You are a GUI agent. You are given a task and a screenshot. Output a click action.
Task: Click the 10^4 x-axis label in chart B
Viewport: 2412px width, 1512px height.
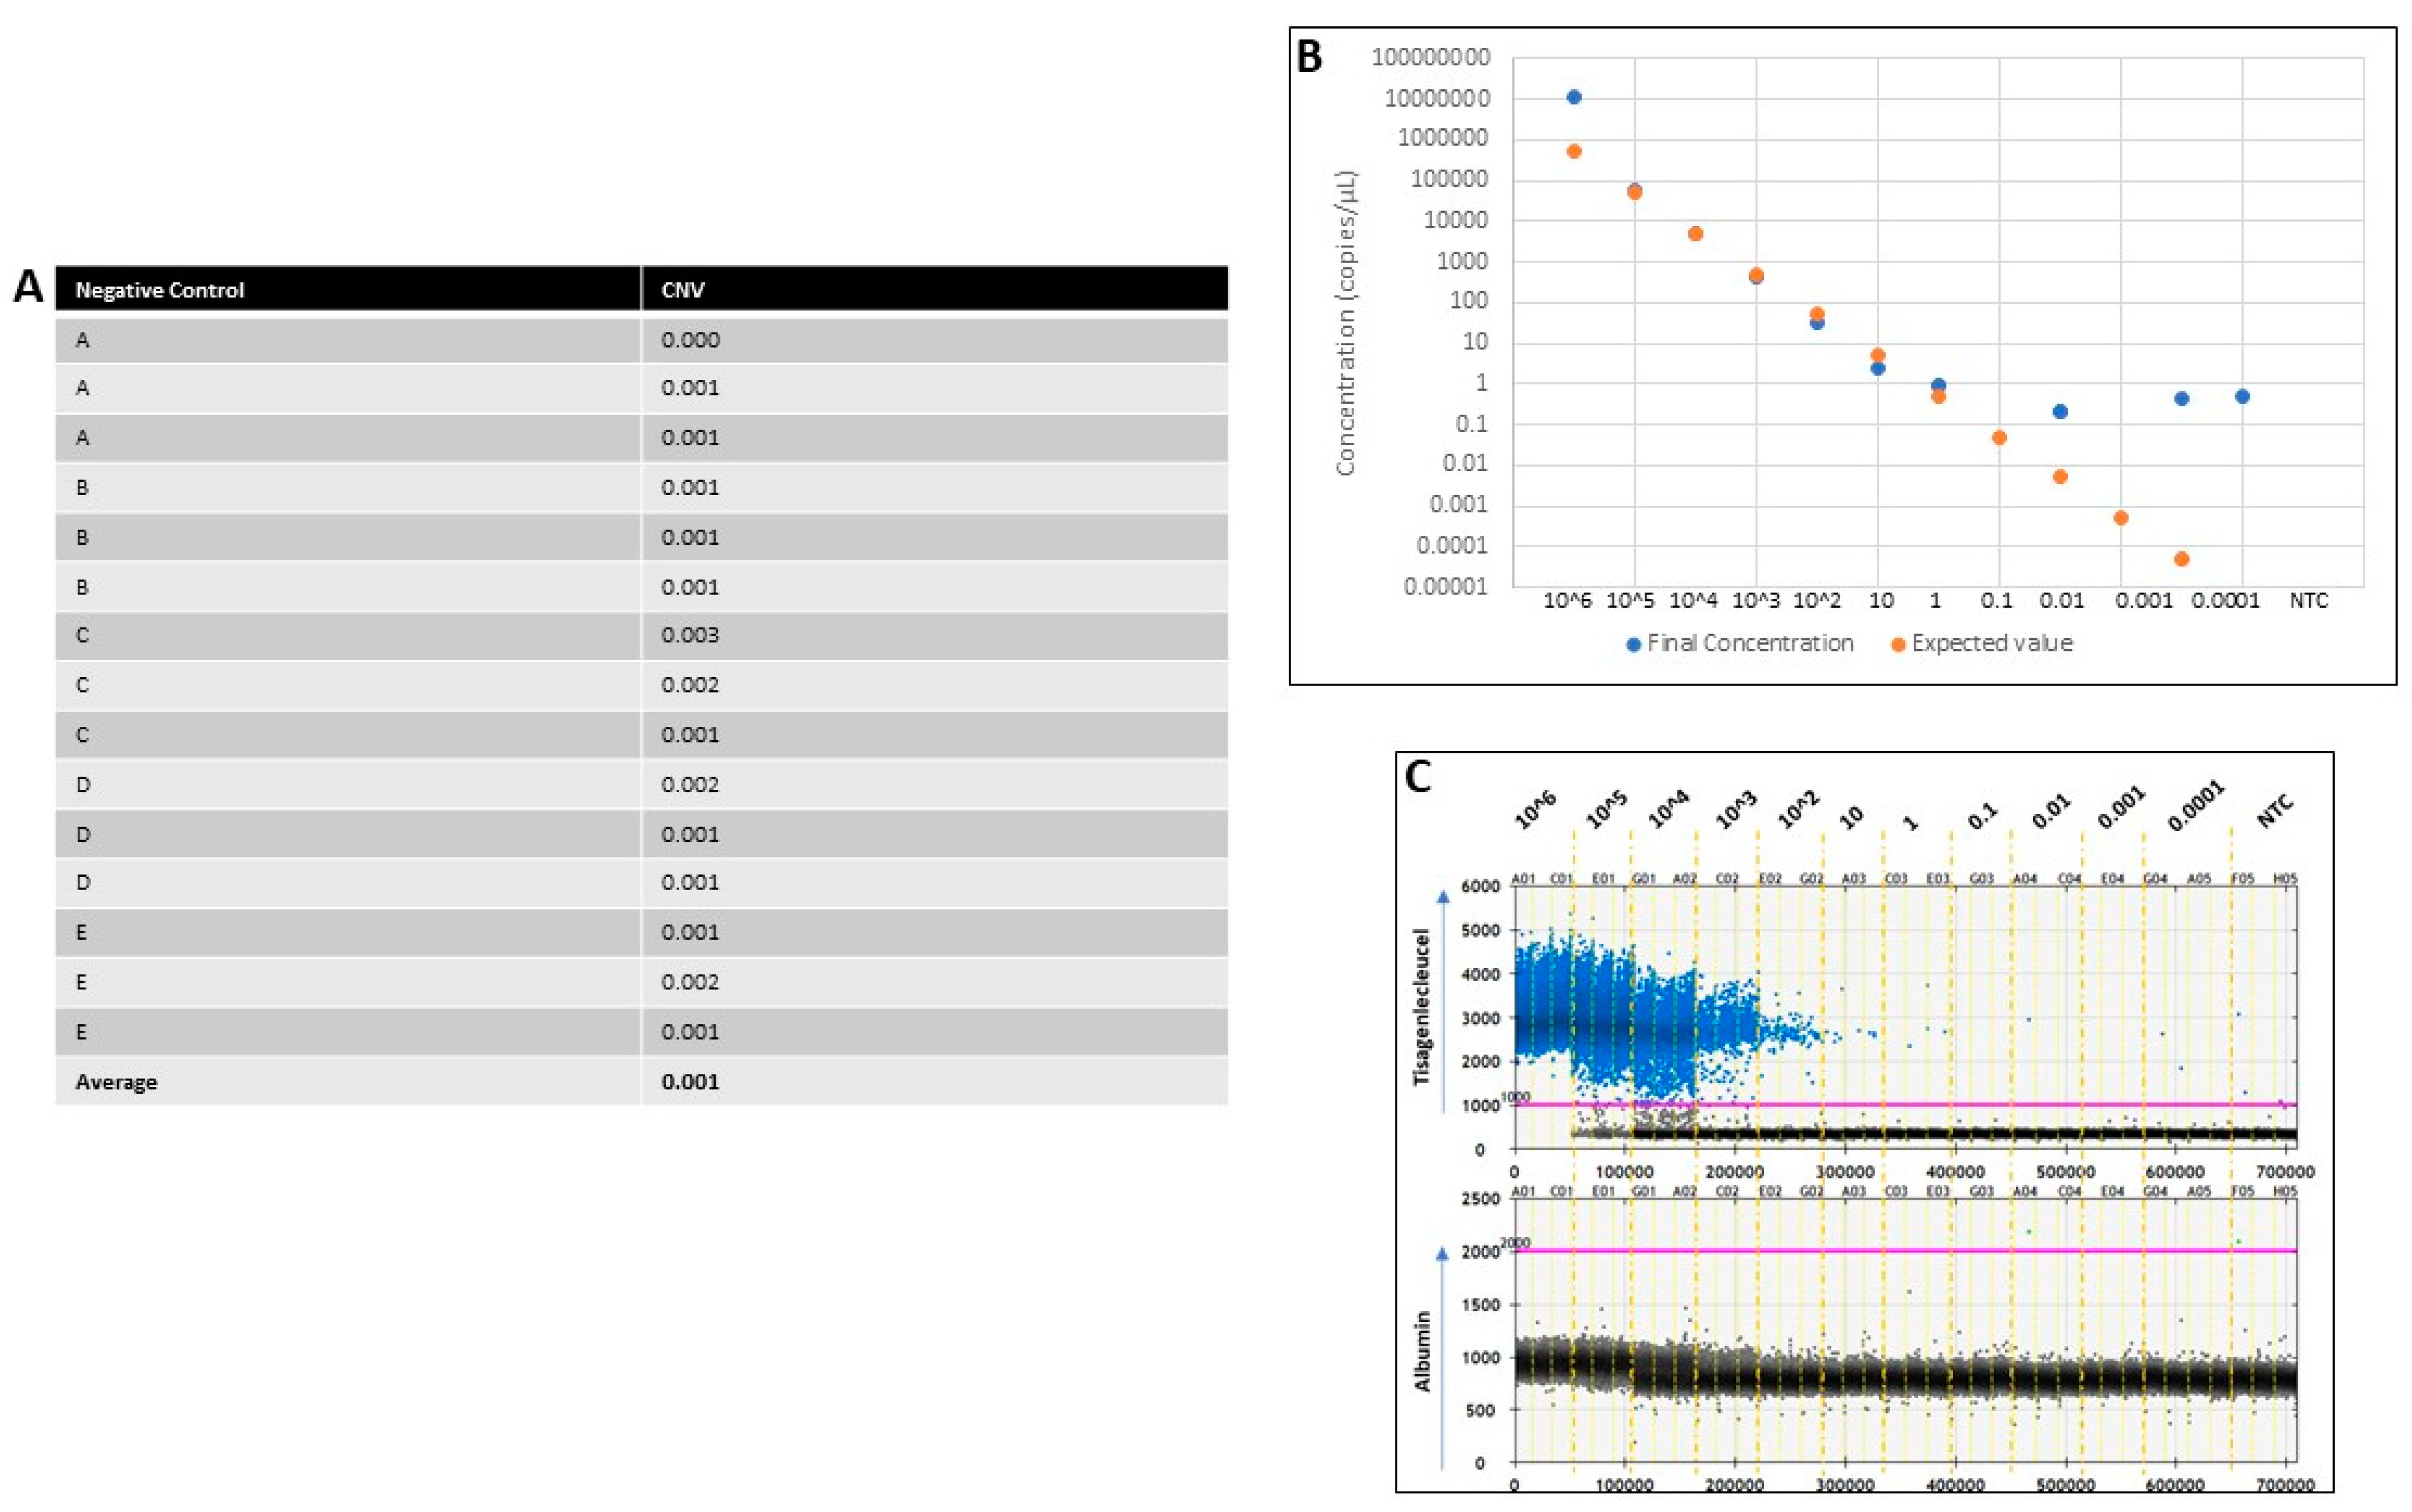[x=1693, y=601]
